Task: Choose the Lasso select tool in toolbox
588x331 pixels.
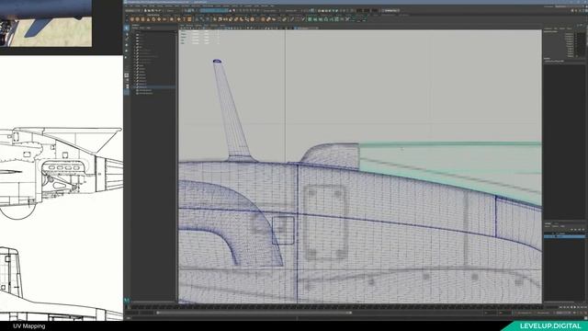Action: 127,34
